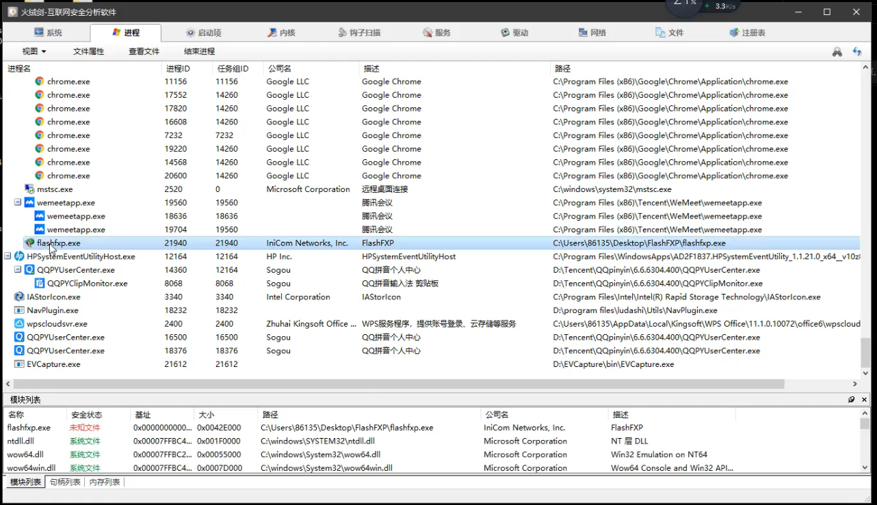Click Chrome icon of process 19220
The image size is (877, 505).
(40, 148)
